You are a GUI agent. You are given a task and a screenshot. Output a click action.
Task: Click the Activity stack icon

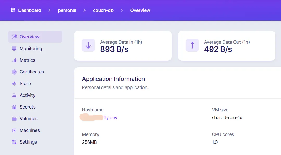click(x=14, y=95)
